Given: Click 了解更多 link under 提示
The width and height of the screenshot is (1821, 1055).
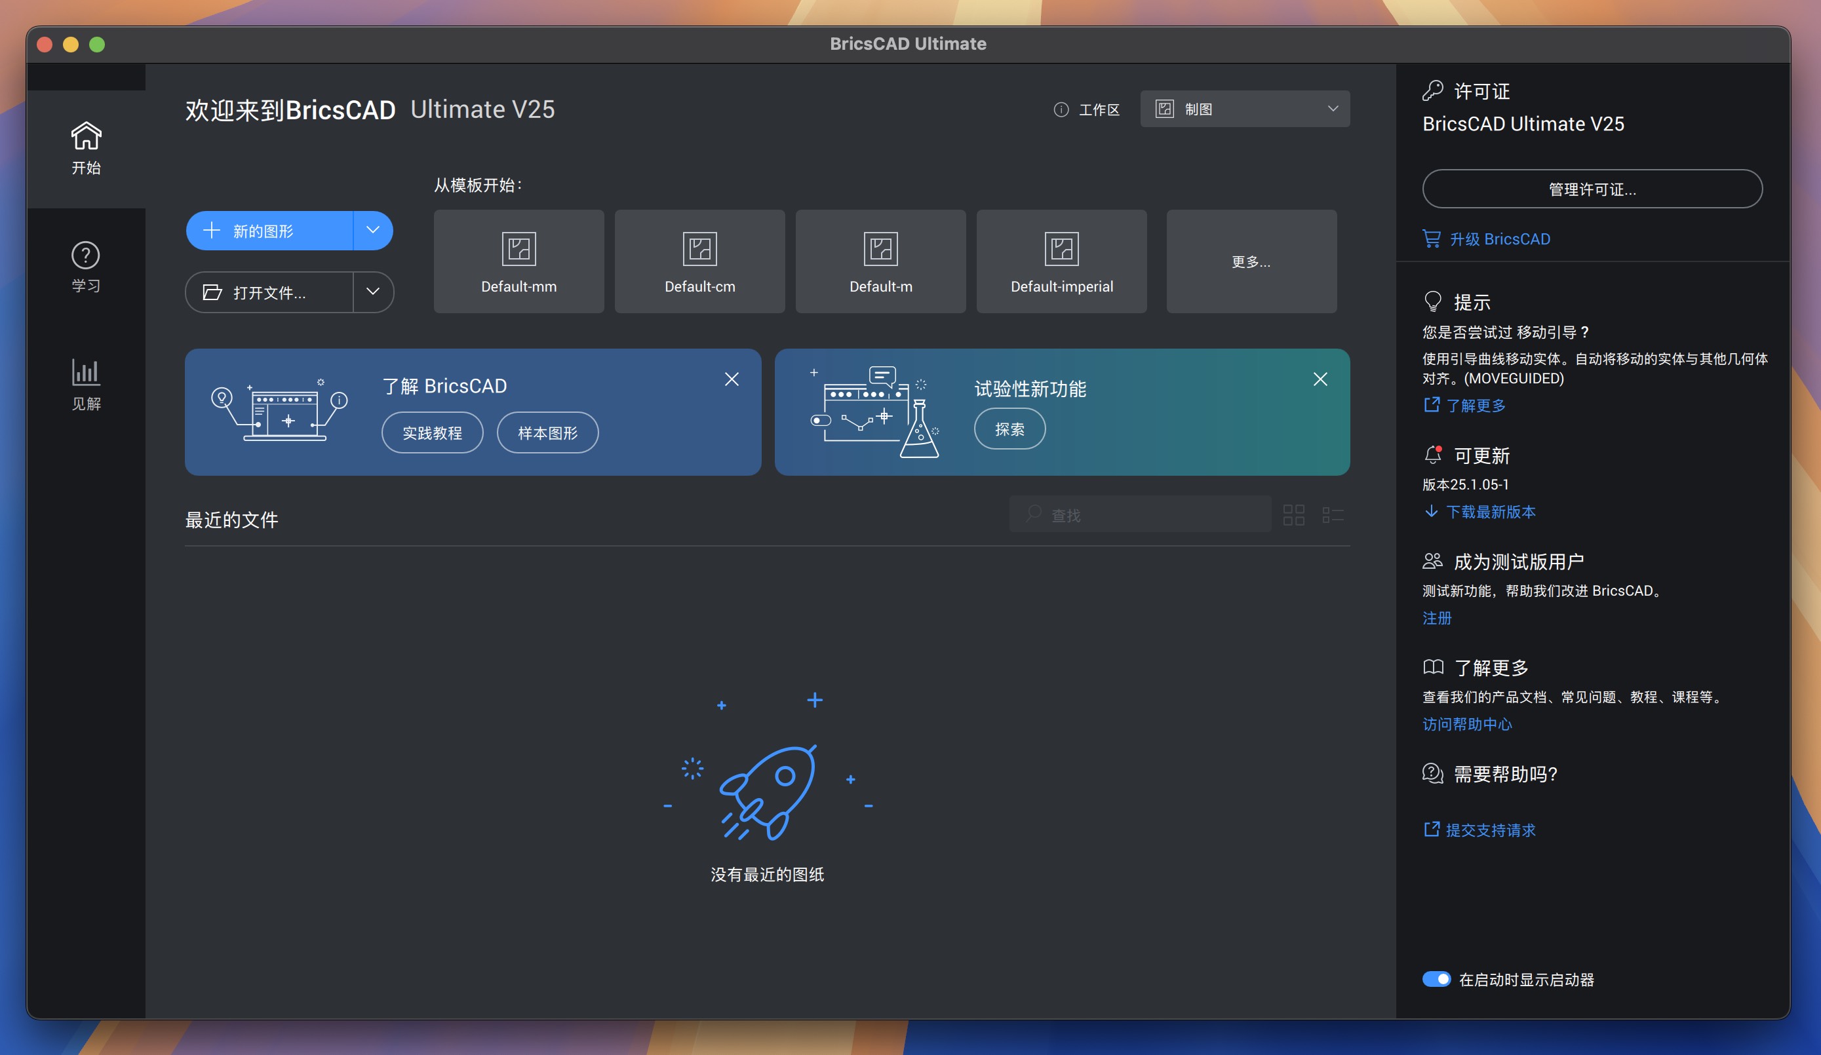Looking at the screenshot, I should click(x=1465, y=406).
